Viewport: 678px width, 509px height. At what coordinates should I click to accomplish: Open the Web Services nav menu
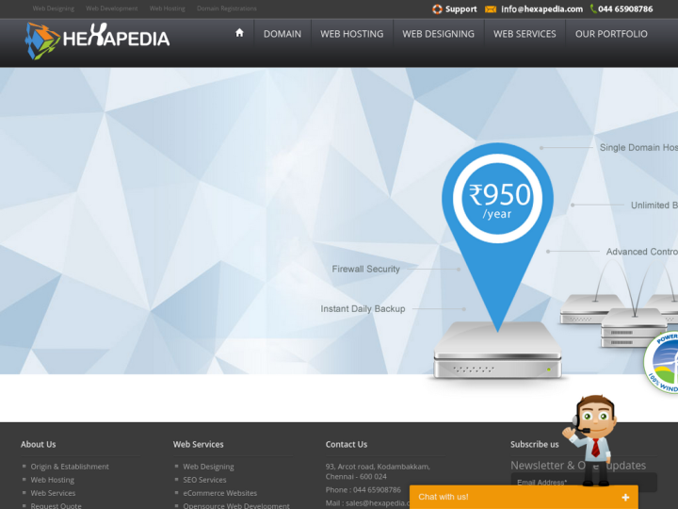click(x=525, y=34)
